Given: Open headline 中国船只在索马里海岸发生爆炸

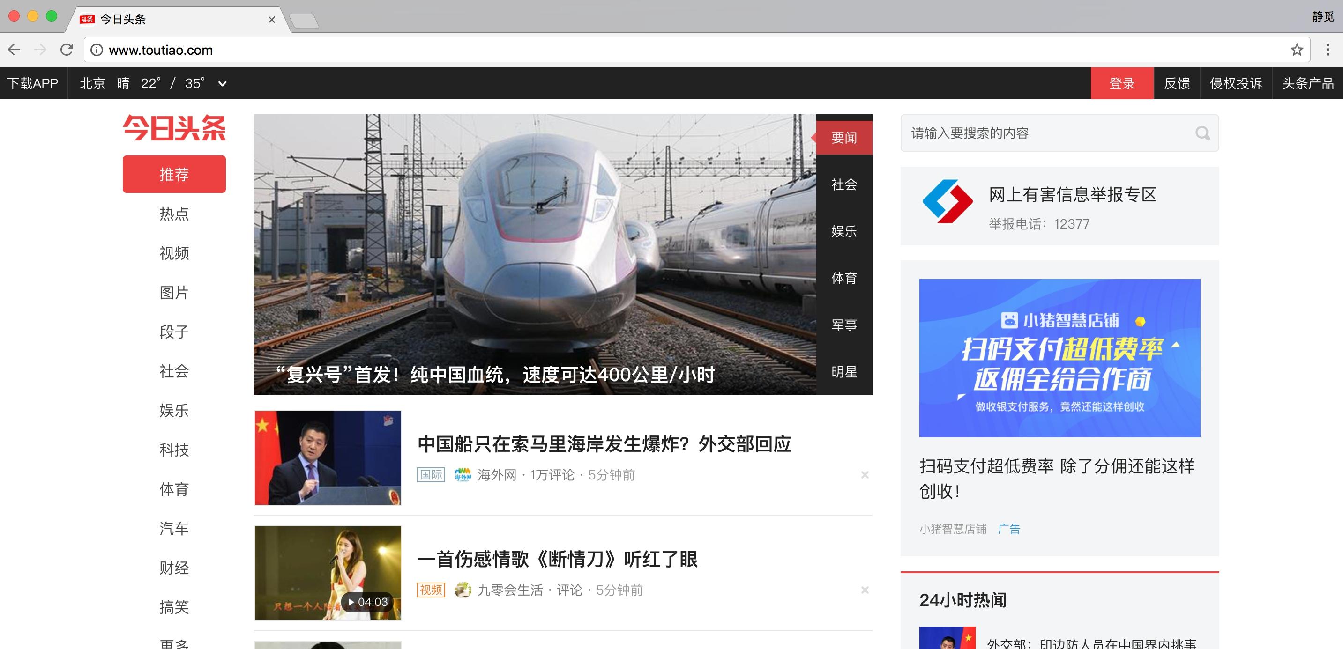Looking at the screenshot, I should tap(604, 444).
